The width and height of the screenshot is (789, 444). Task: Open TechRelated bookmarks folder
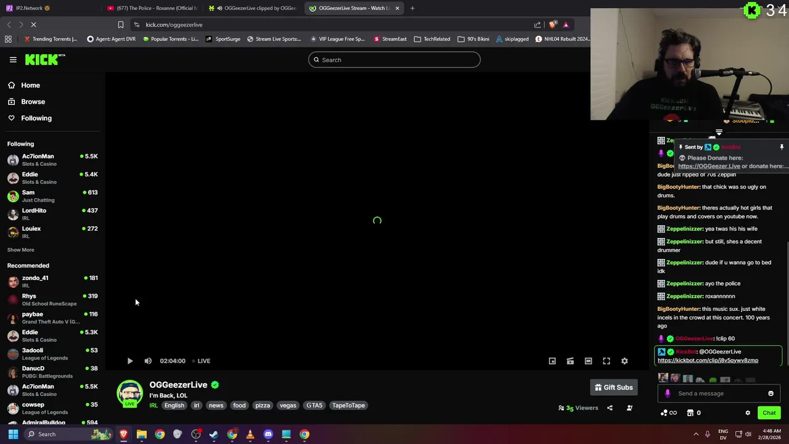point(432,39)
